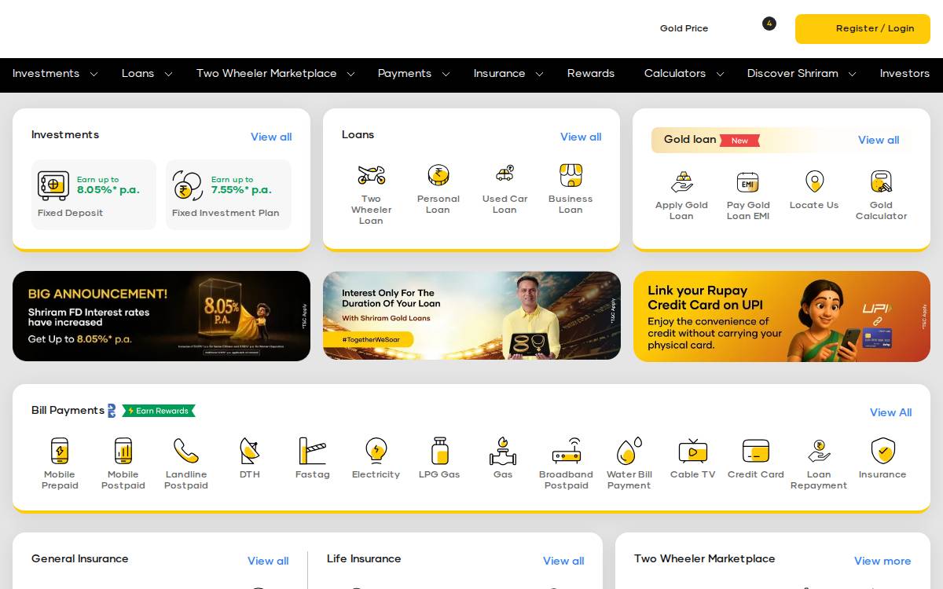Open the Gold Price link
This screenshot has width=943, height=589.
click(x=684, y=28)
